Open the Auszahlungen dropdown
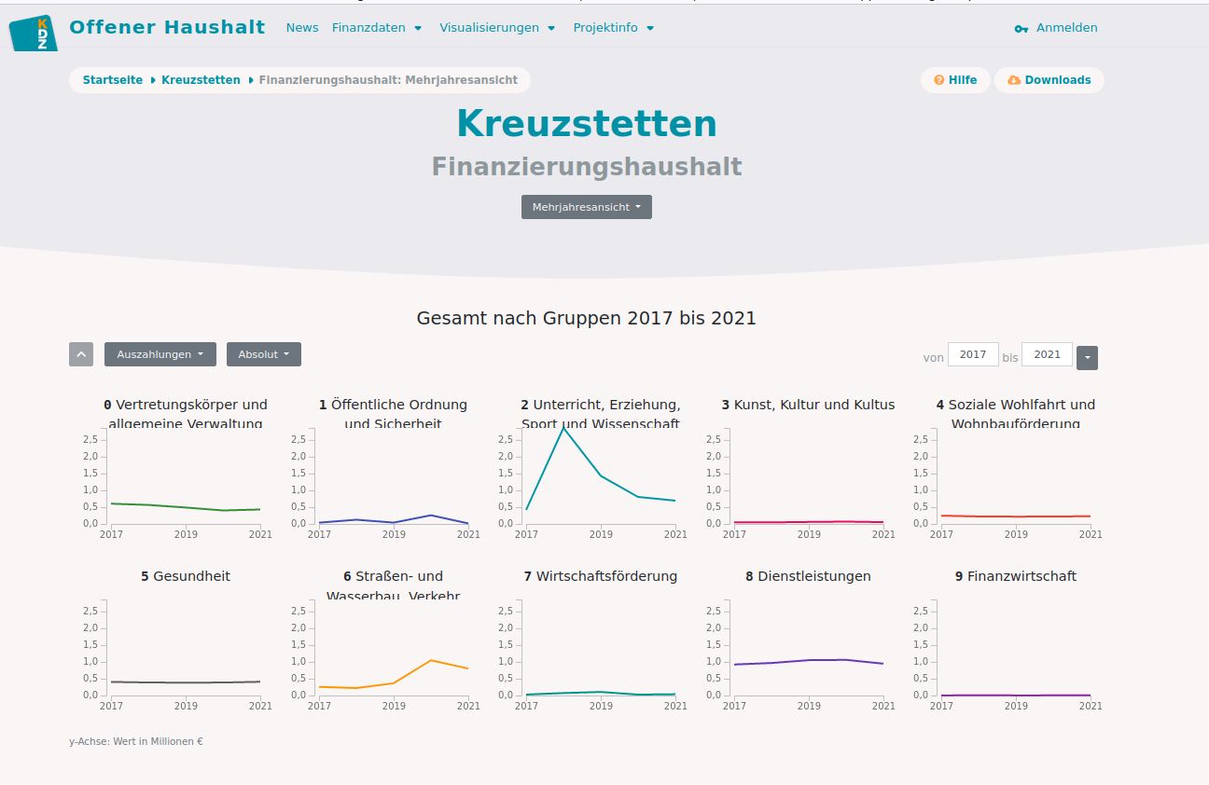The height and width of the screenshot is (785, 1209). (160, 354)
